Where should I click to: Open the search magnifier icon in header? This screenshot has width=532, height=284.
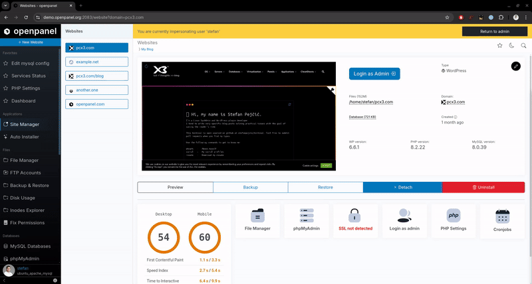523,45
